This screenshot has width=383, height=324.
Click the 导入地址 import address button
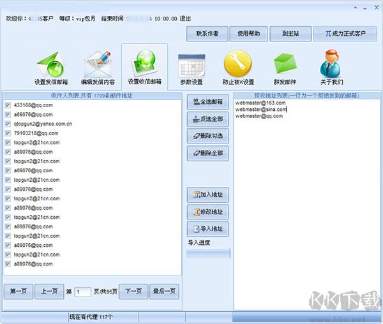[208, 229]
